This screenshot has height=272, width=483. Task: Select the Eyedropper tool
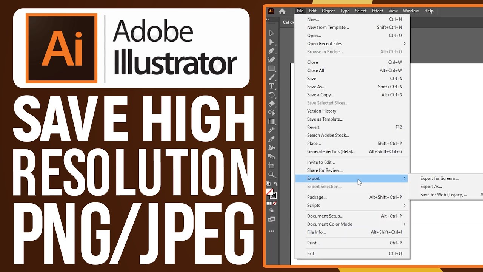click(271, 139)
